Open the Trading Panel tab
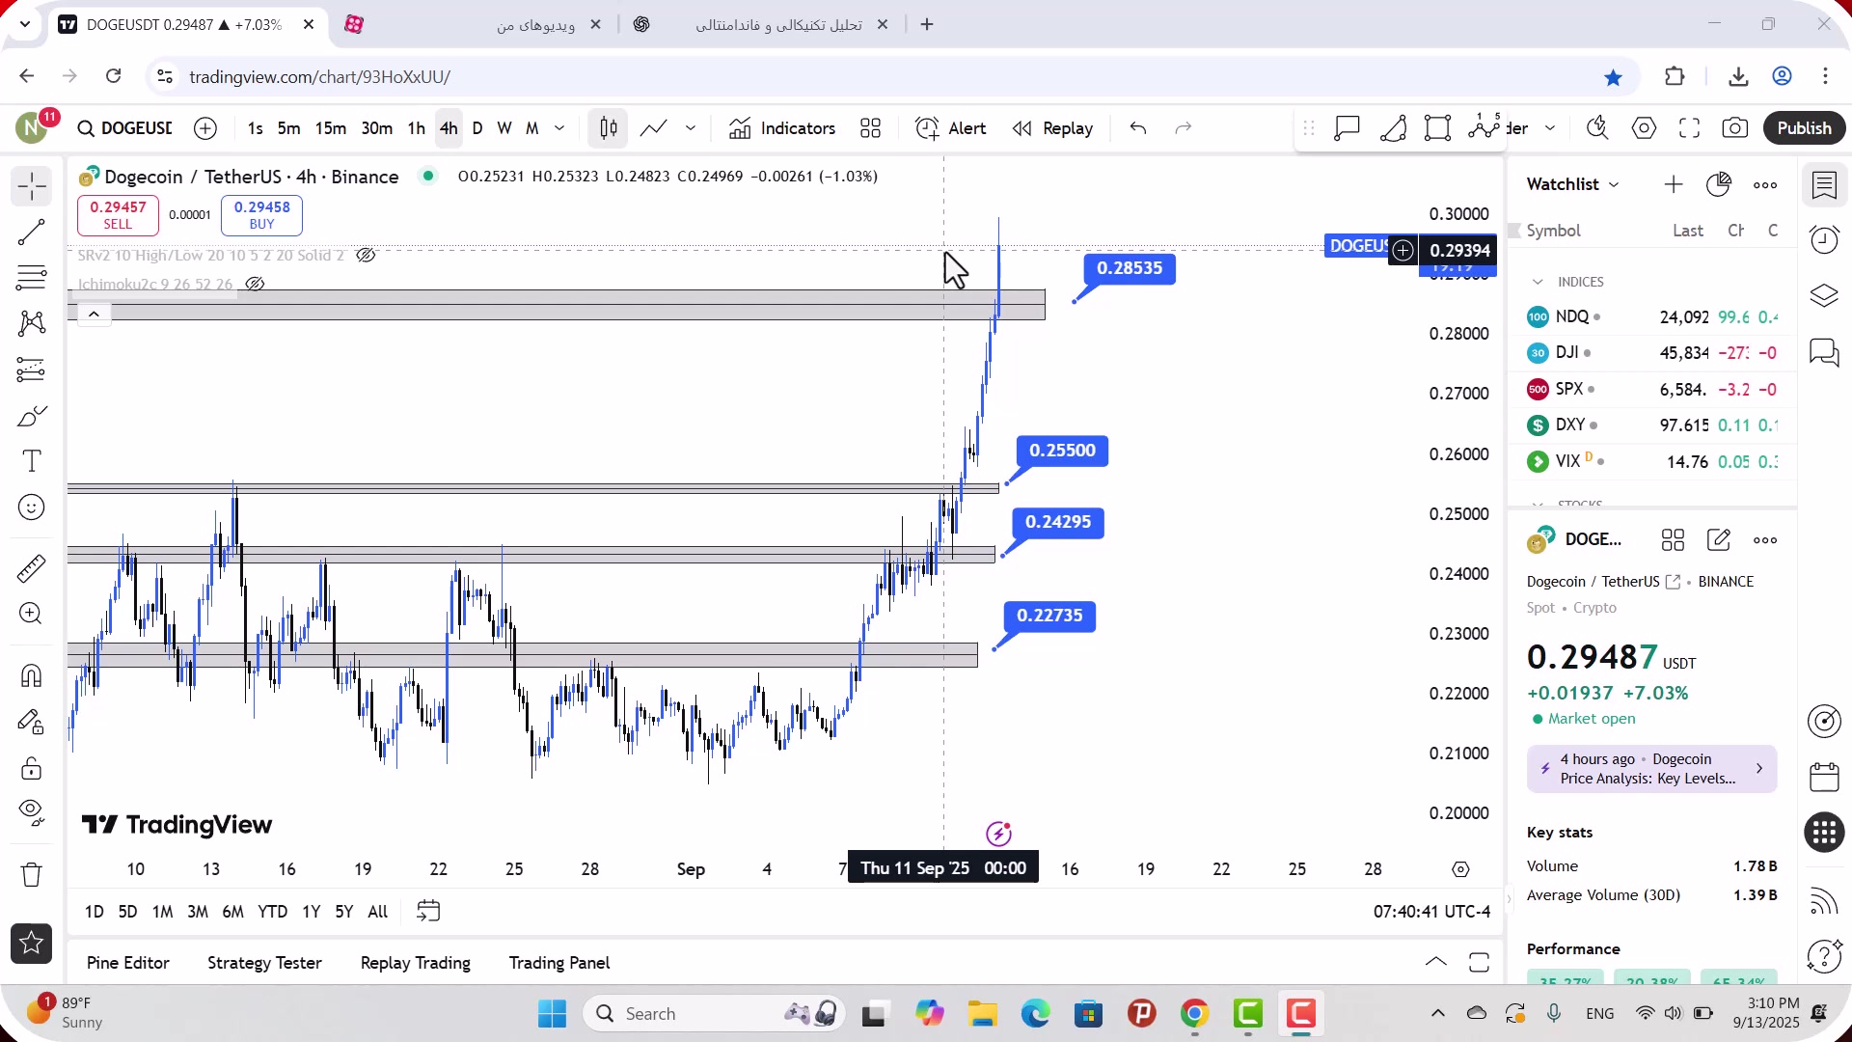This screenshot has height=1042, width=1852. [x=559, y=963]
